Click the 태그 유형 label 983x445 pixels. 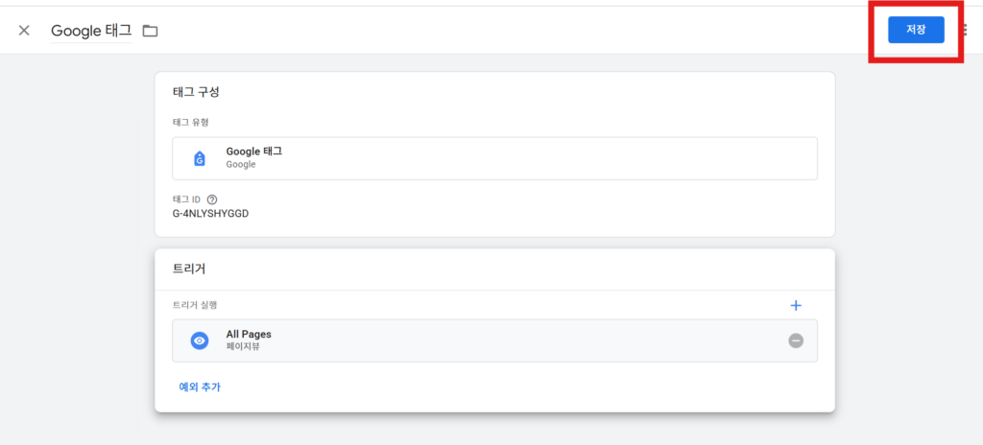pos(191,122)
